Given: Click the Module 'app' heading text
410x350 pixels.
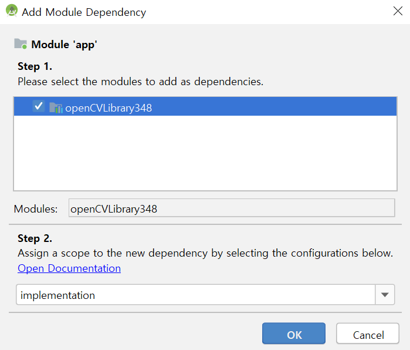Looking at the screenshot, I should [64, 45].
